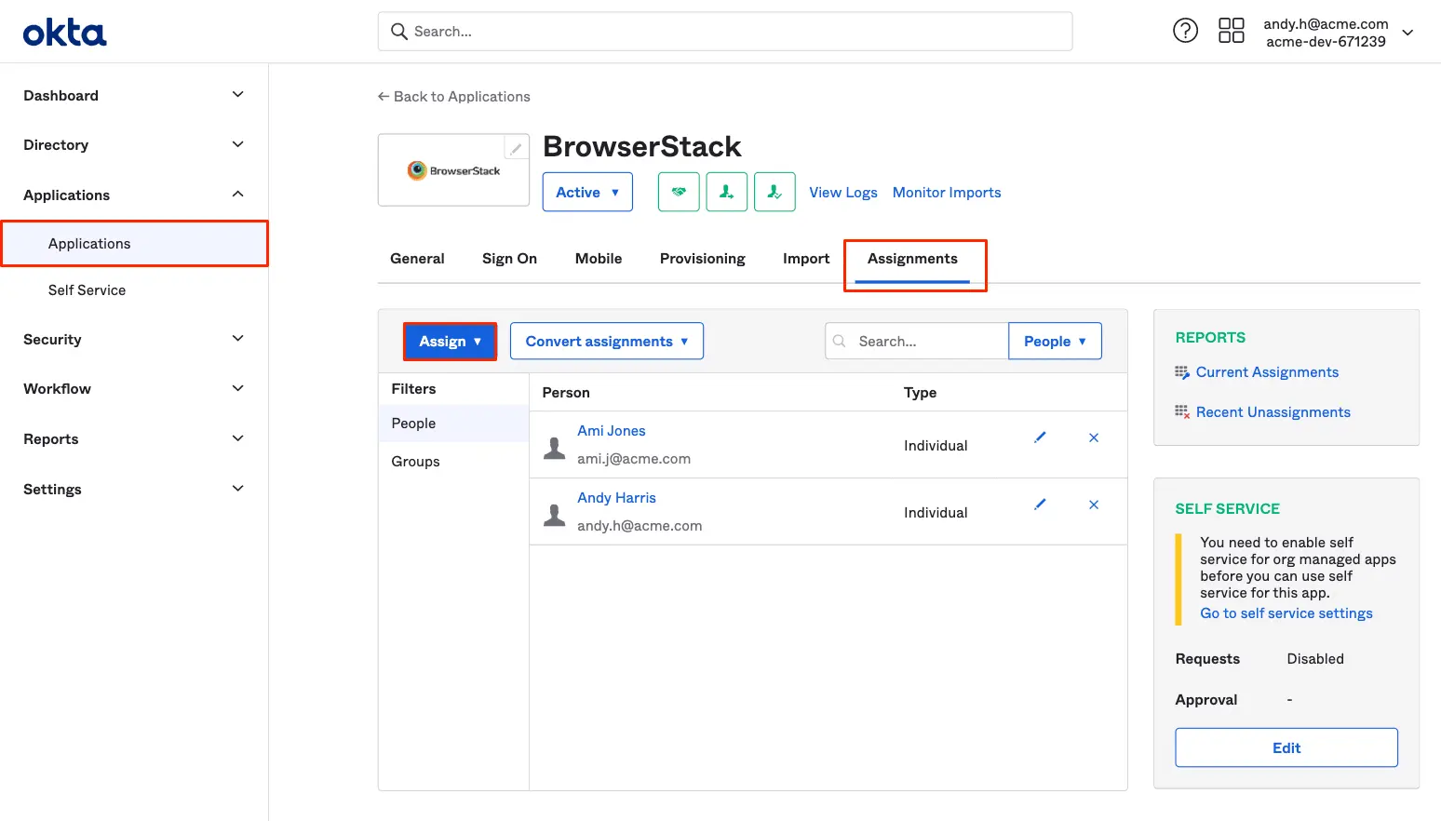This screenshot has width=1441, height=821.
Task: Remove Ami Jones assignment with X icon
Action: coord(1094,437)
